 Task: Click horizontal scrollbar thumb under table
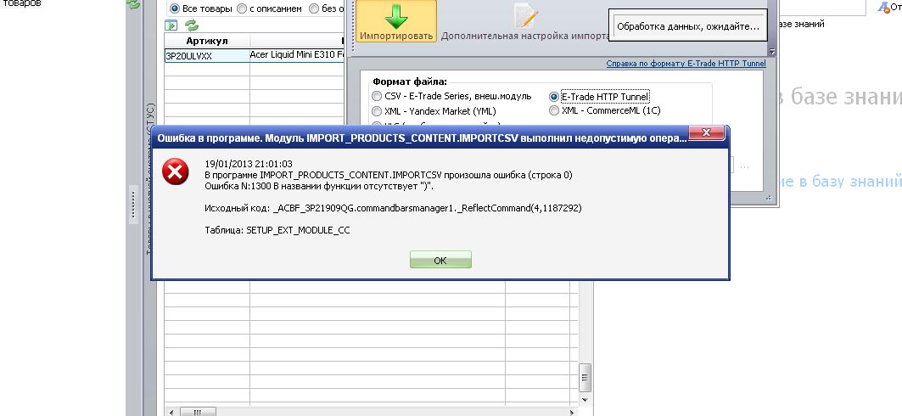click(x=198, y=412)
